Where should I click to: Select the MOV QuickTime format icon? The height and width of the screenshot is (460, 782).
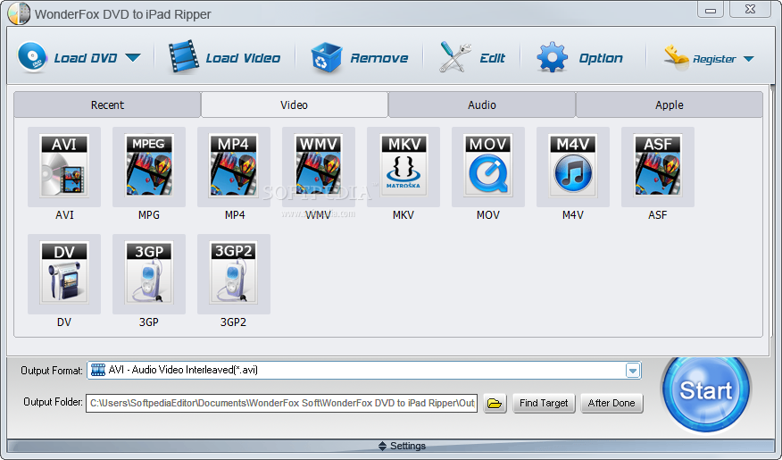coord(488,167)
